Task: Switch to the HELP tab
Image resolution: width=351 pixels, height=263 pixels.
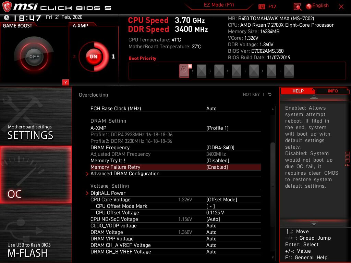Action: click(298, 91)
